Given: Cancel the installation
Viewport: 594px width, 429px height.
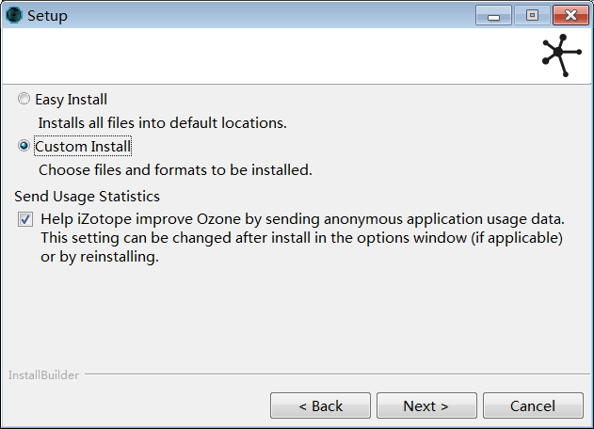Looking at the screenshot, I should click(x=533, y=405).
